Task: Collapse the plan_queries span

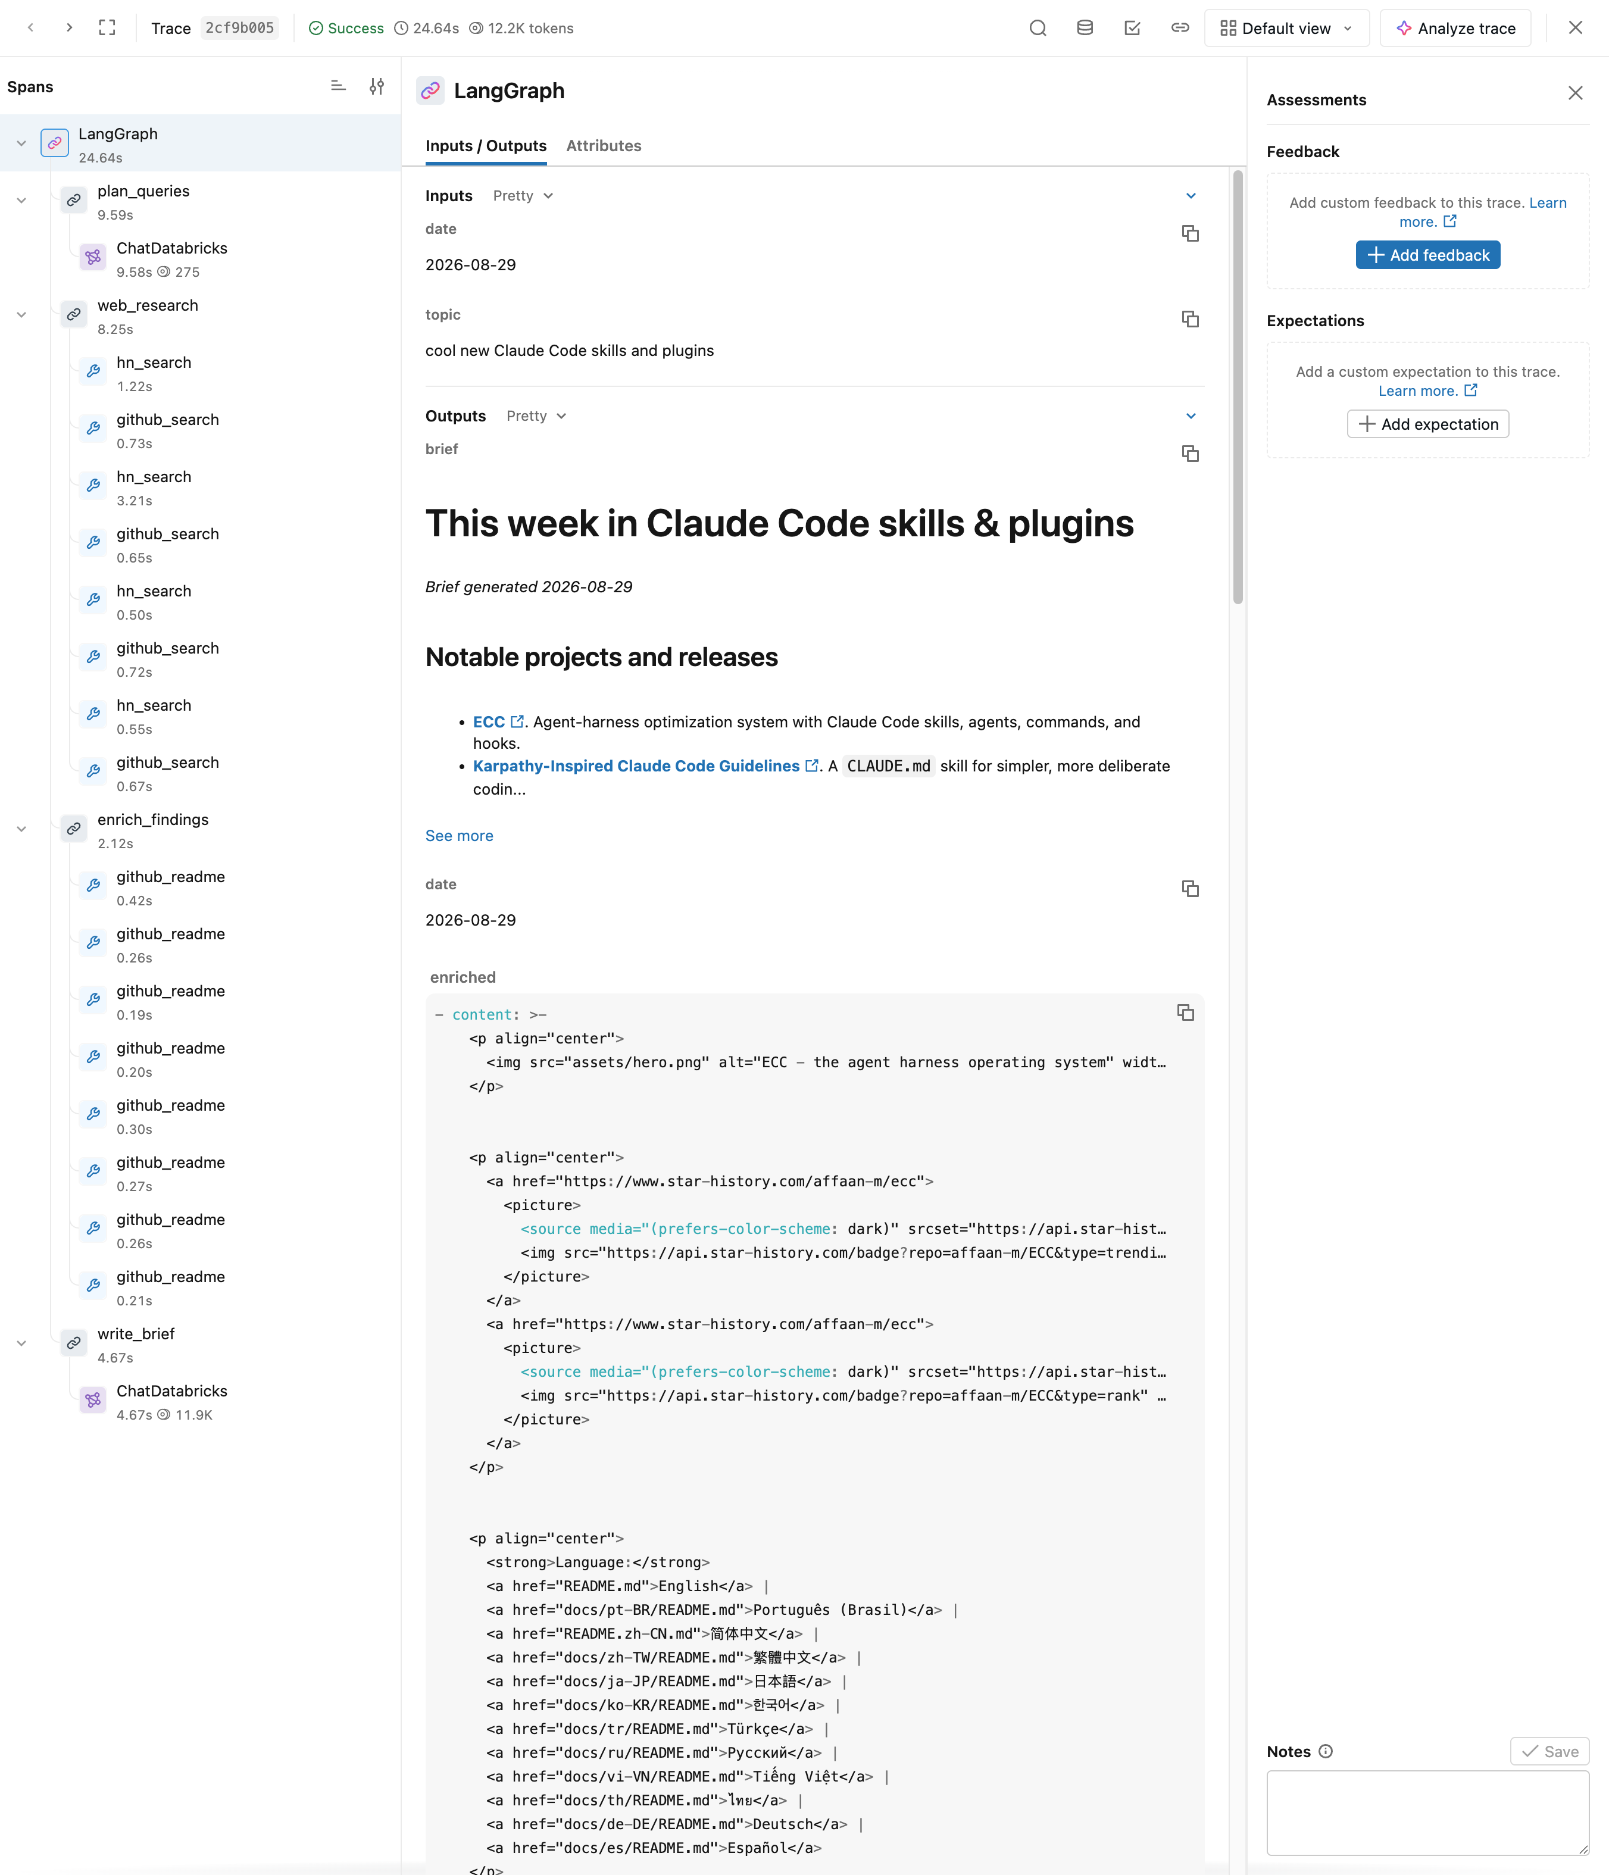Action: (x=21, y=200)
